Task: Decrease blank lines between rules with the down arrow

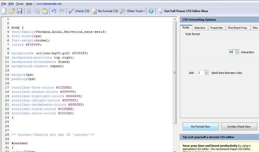Action: (x=206, y=74)
